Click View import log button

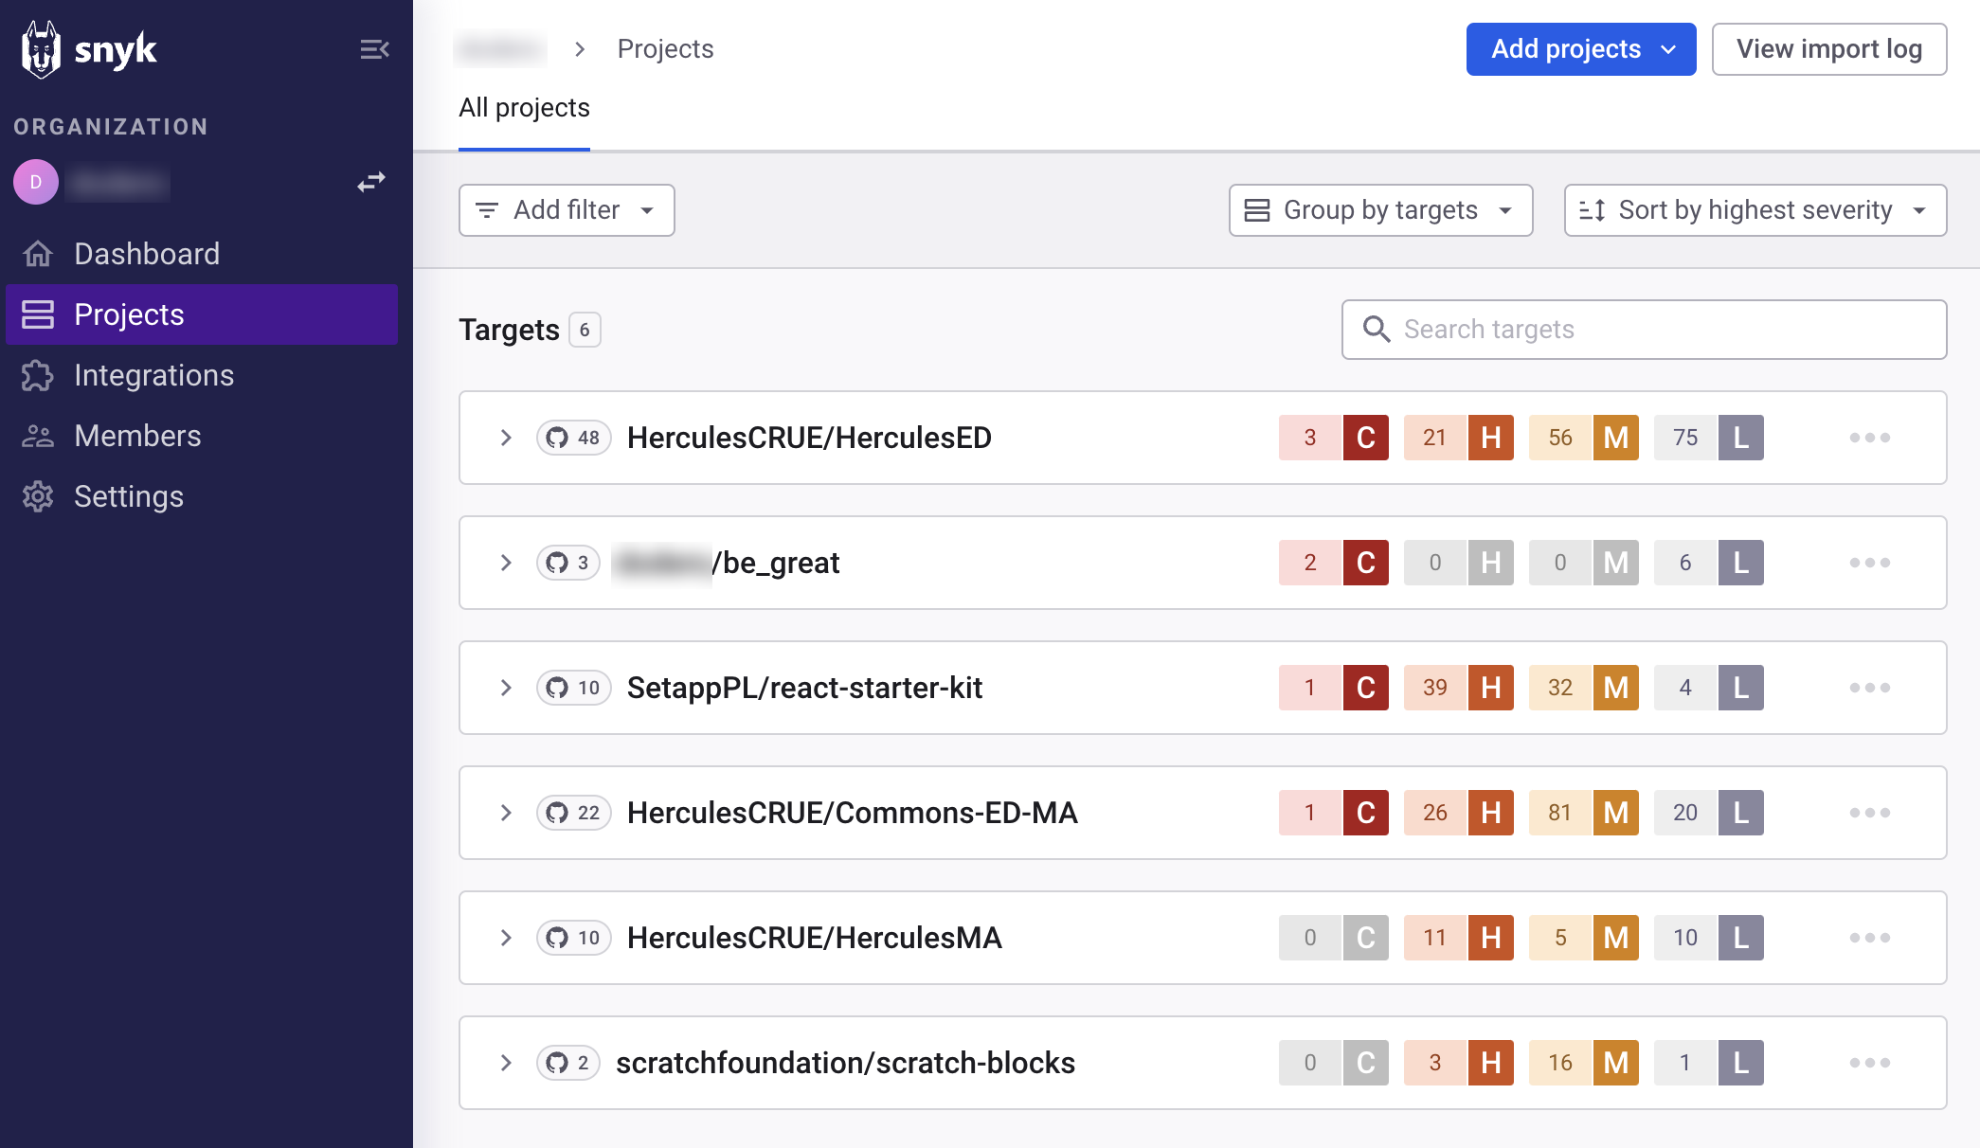pos(1829,49)
